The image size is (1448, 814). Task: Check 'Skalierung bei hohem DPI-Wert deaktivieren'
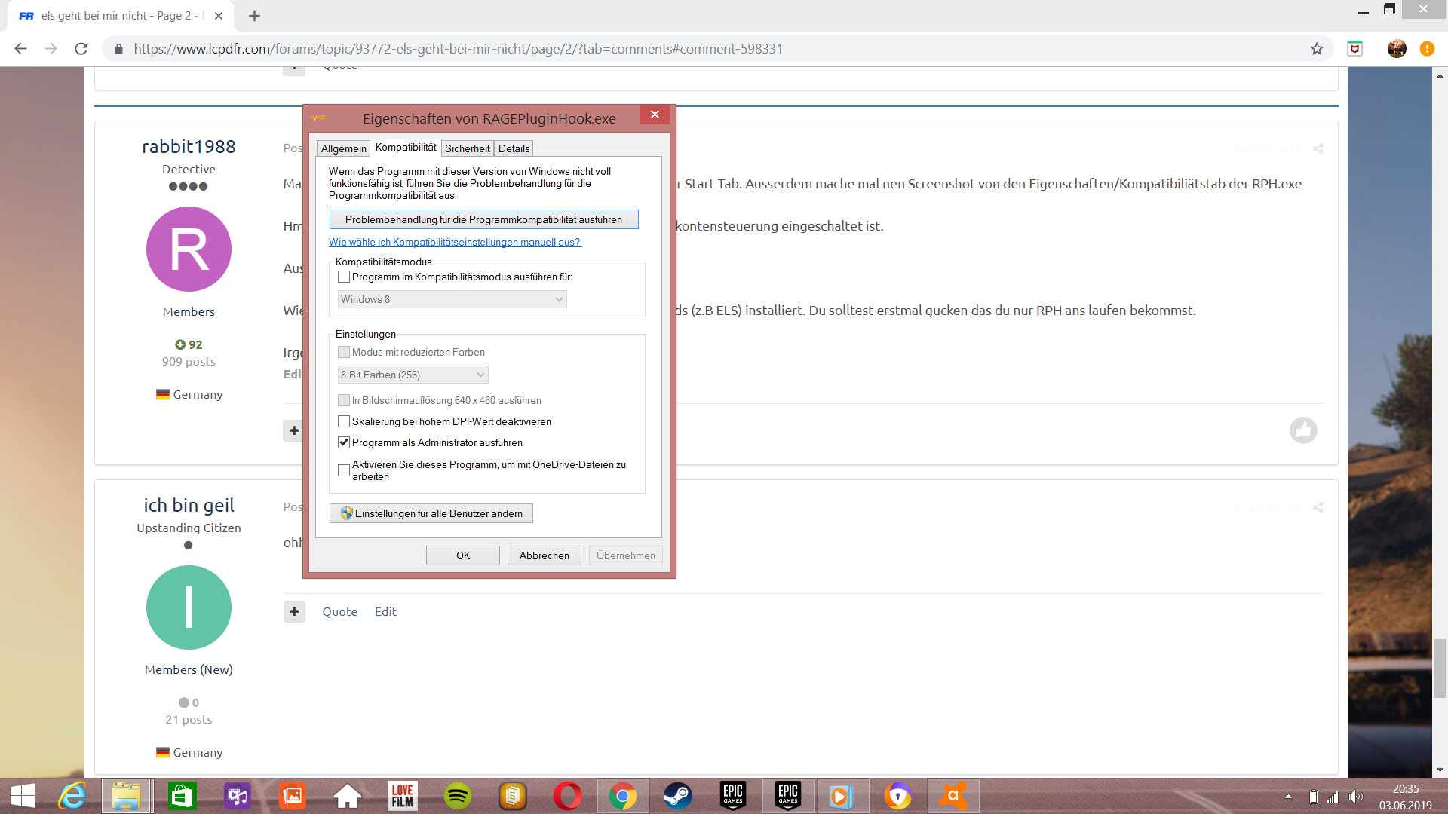click(x=344, y=422)
